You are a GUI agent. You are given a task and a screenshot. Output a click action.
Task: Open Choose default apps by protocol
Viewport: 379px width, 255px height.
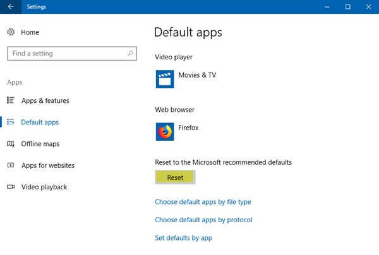pyautogui.click(x=203, y=220)
